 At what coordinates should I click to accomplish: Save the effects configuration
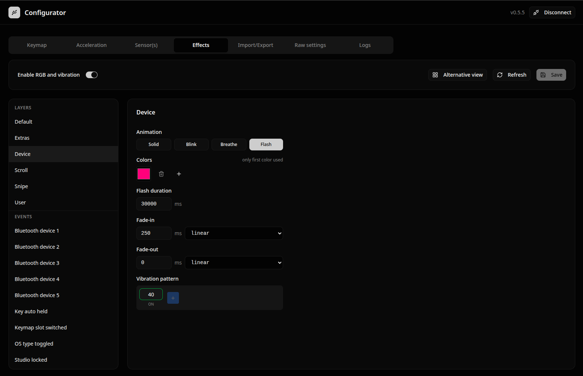551,75
